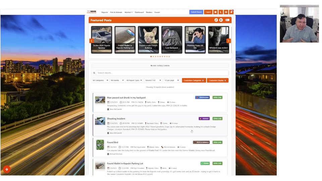Viewport: 322px width, 181px height.
Task: Open the Shooting Incident report title
Action: coord(116,119)
